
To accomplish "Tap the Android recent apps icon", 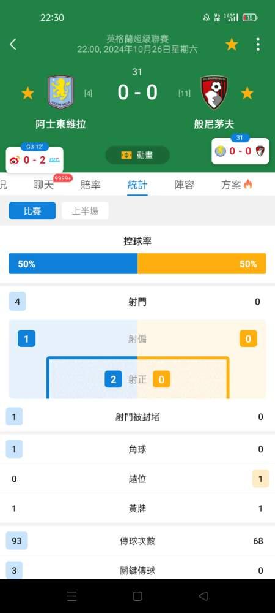I will 71,596.
